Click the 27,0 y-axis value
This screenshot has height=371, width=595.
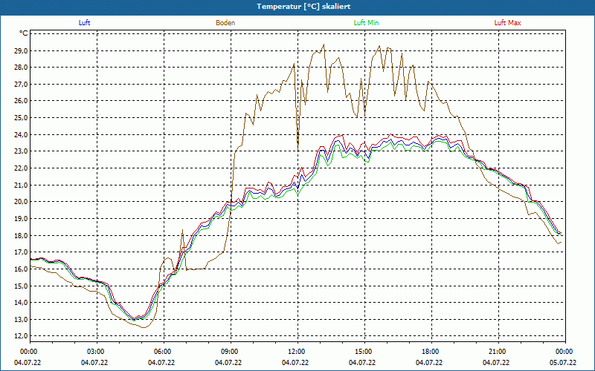click(x=22, y=84)
